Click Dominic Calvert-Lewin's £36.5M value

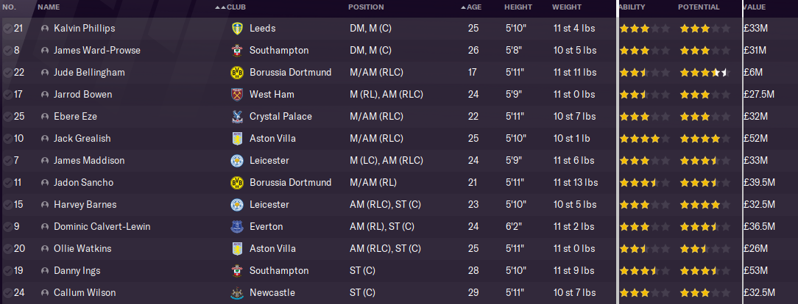pos(758,227)
